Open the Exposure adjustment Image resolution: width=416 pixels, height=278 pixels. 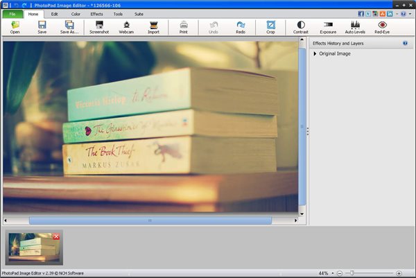tap(328, 27)
